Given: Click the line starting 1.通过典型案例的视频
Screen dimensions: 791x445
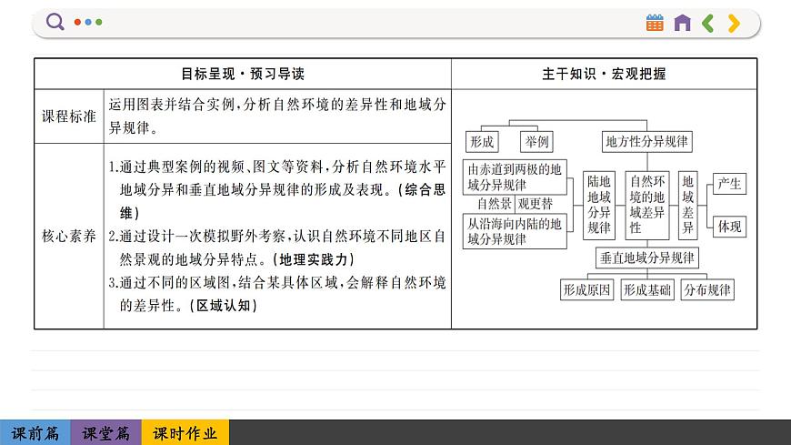Looking at the screenshot, I should click(277, 167).
